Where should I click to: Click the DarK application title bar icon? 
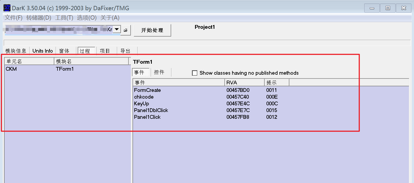(x=7, y=8)
